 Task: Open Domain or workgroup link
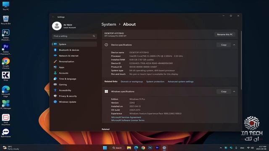(x=132, y=82)
